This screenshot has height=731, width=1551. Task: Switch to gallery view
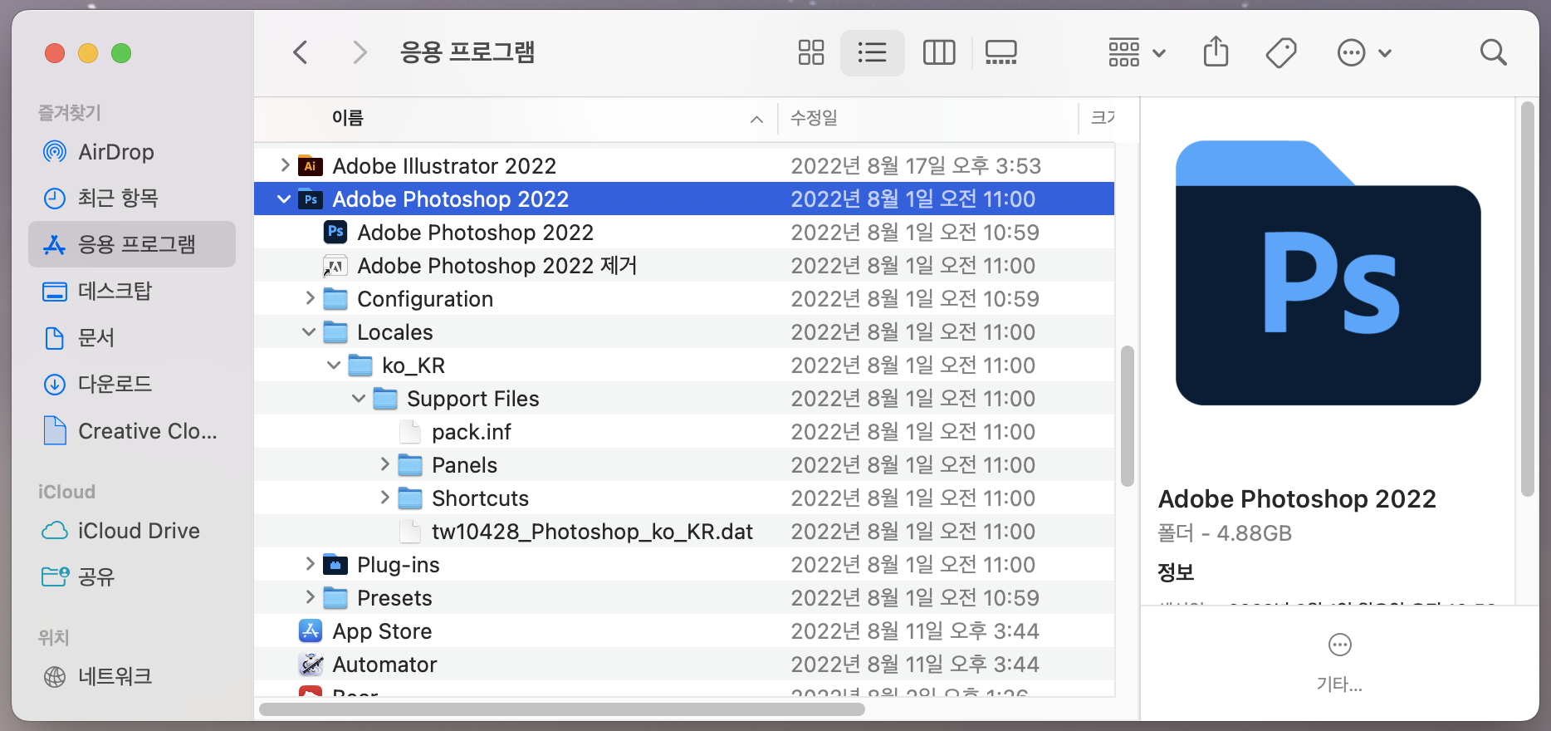[1001, 52]
